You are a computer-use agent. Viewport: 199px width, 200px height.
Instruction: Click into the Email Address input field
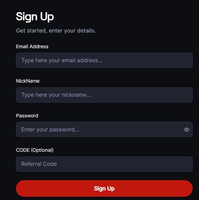[x=104, y=60]
